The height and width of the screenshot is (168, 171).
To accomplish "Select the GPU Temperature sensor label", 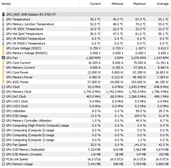I will (18, 19).
